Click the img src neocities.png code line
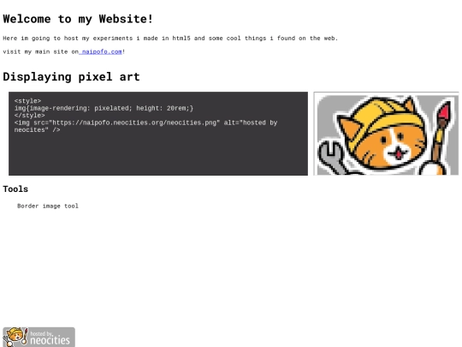The image size is (462, 347). pos(145,126)
